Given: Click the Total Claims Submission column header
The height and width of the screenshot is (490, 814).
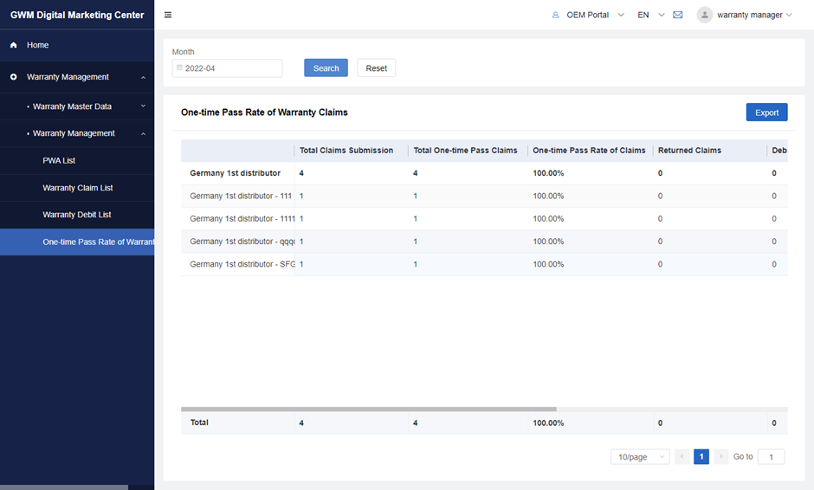Looking at the screenshot, I should [346, 151].
